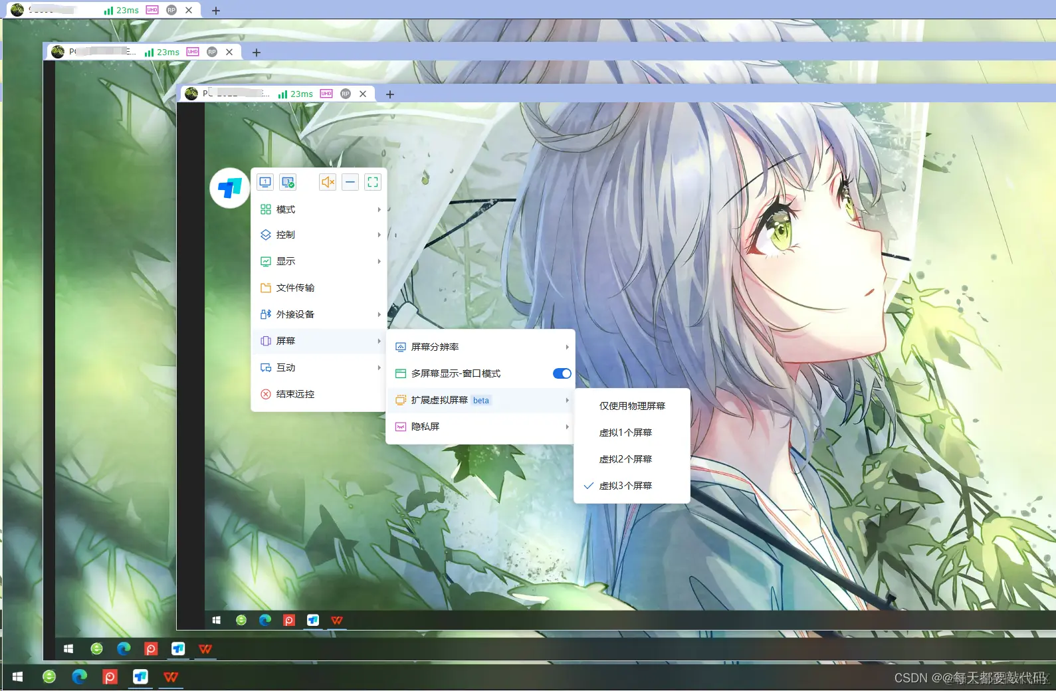Open the 控制 menu entry
Screen dimensions: 1056x691
click(x=319, y=235)
